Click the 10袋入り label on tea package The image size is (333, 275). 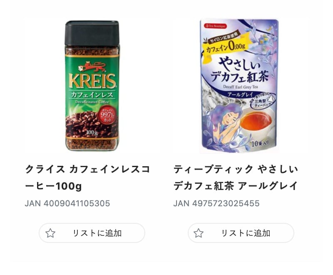pos(263,145)
